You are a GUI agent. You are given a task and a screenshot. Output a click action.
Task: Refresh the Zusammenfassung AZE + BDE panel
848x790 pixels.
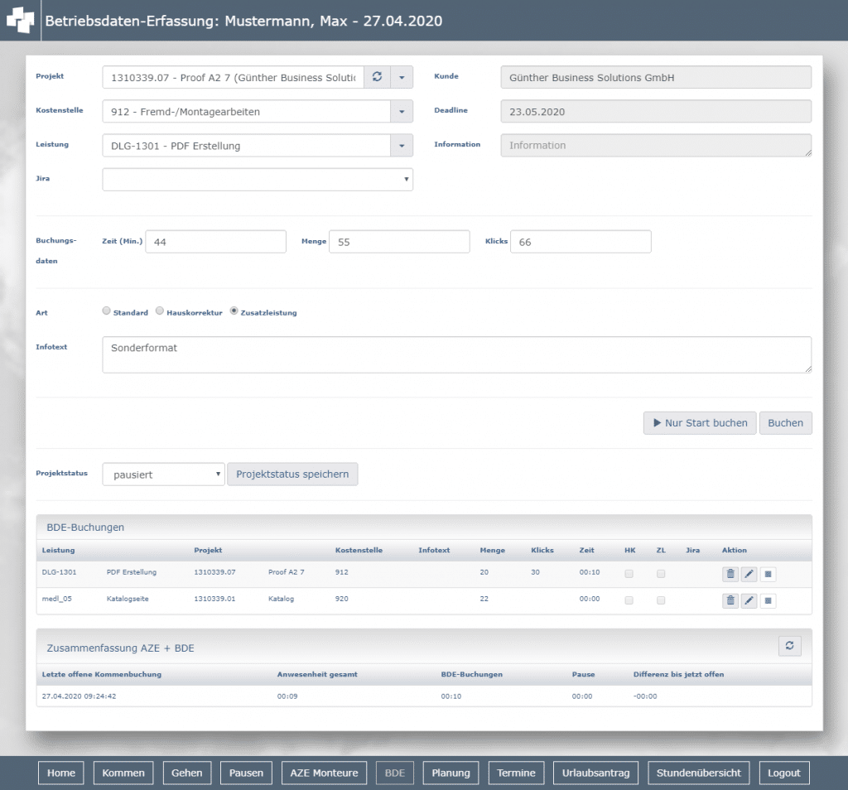(x=789, y=646)
